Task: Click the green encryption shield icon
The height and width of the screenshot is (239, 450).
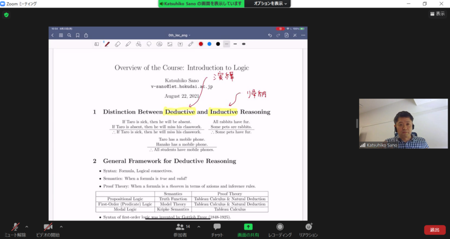Action: coord(6,15)
